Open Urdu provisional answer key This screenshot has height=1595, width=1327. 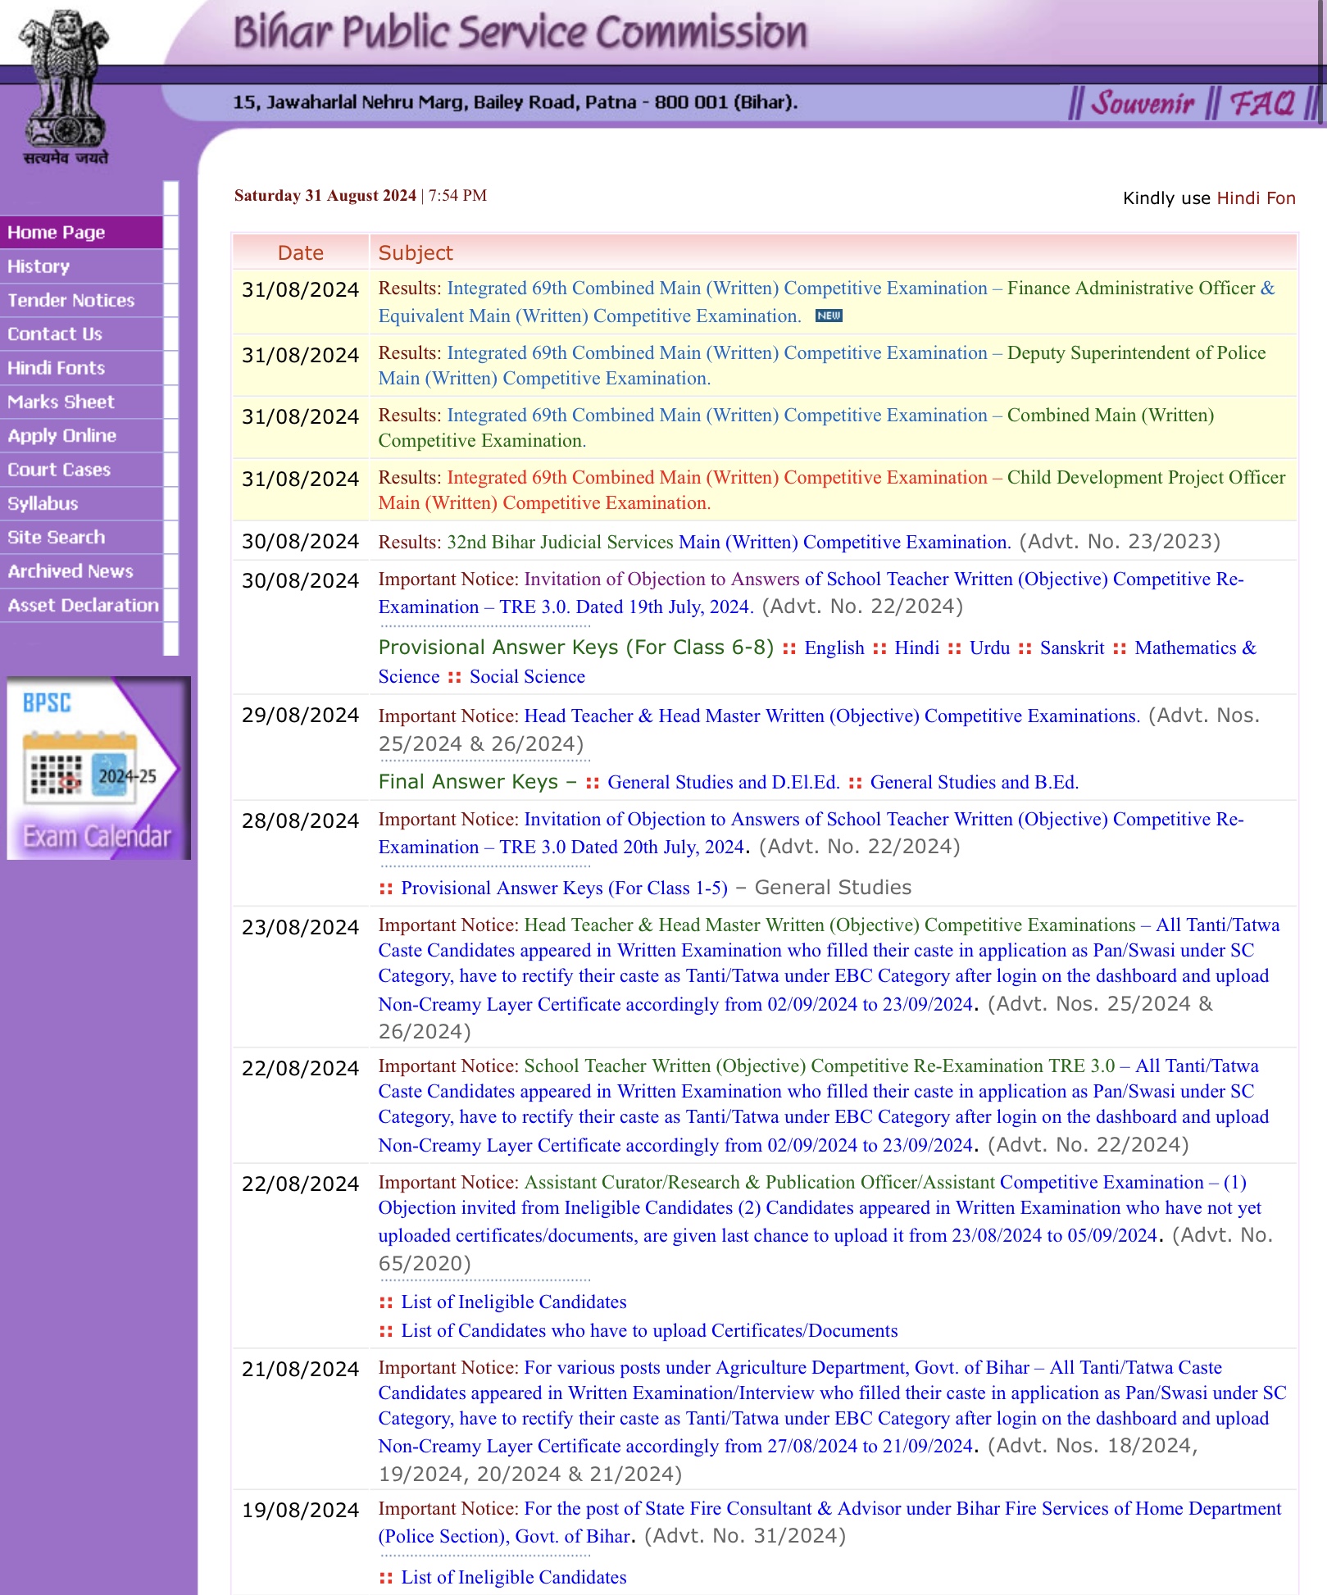point(989,648)
